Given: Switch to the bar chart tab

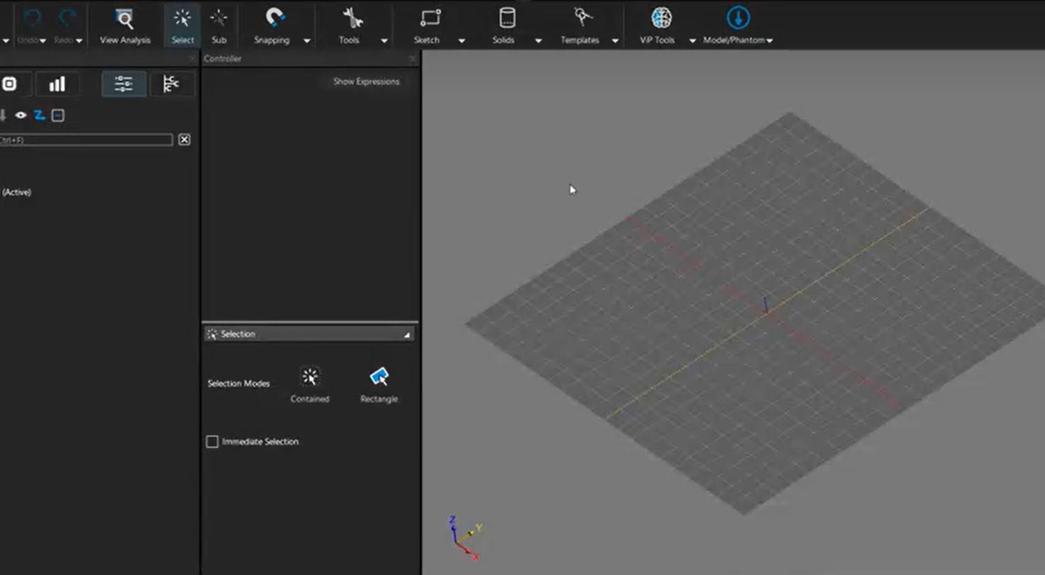Looking at the screenshot, I should pos(57,84).
